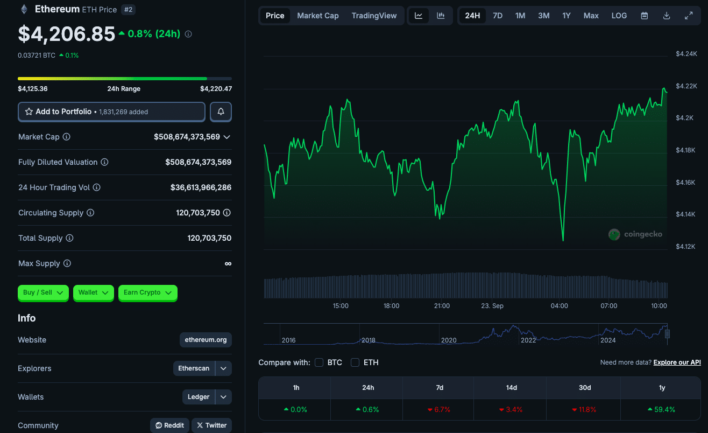708x433 pixels.
Task: Click the Explore our API link
Action: [677, 362]
